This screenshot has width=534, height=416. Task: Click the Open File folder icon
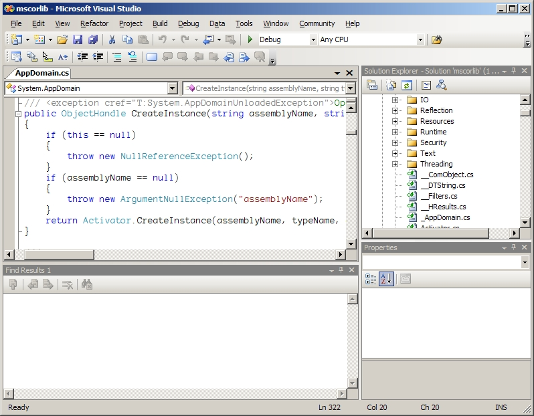(62, 40)
